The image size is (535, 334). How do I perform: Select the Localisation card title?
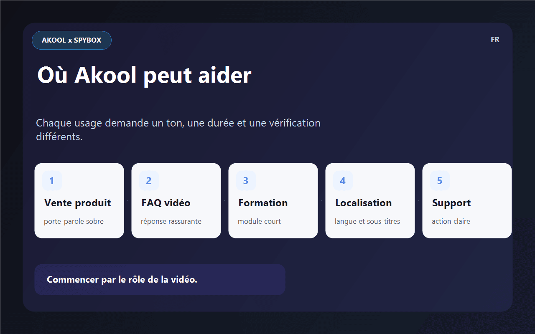[364, 203]
